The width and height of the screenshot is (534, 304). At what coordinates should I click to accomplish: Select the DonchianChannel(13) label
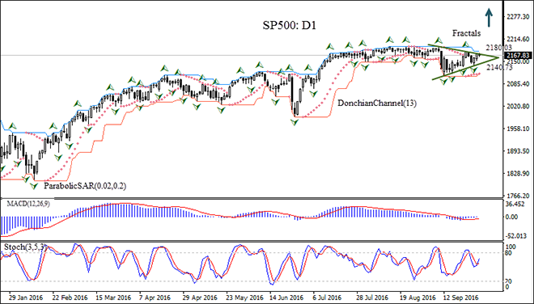pos(377,103)
